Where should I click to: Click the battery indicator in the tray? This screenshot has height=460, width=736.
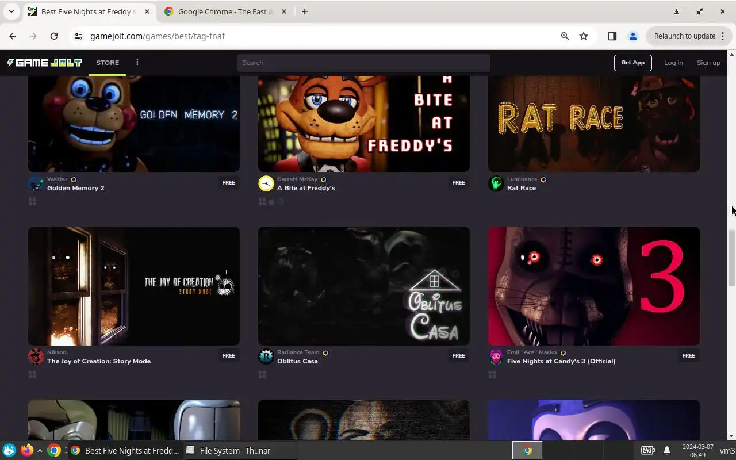pyautogui.click(x=648, y=450)
